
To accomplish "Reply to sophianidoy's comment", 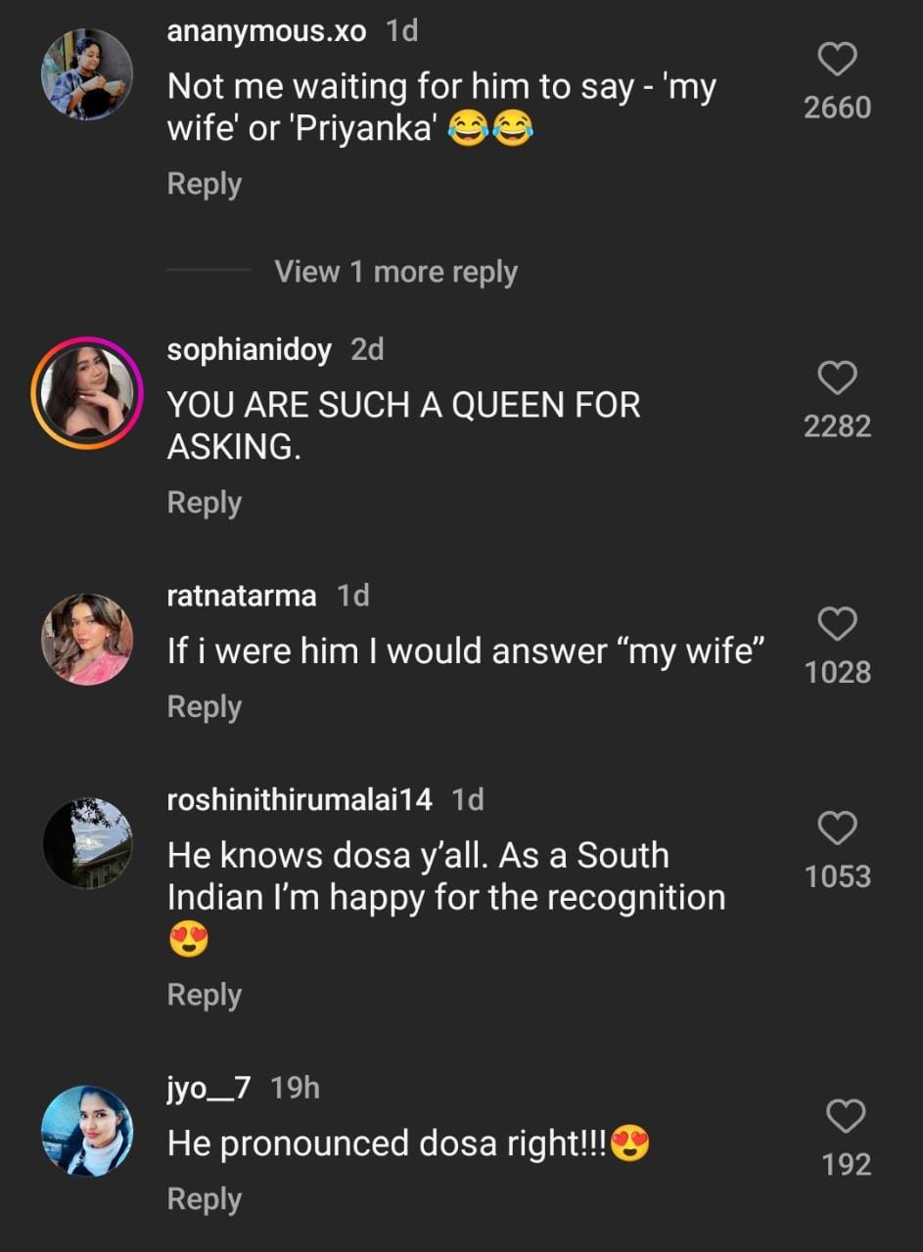I will click(204, 502).
